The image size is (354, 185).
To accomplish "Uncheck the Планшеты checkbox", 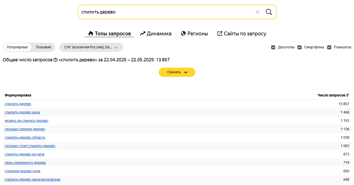I will pos(329,47).
